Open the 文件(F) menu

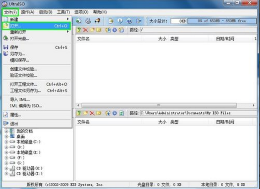[10, 12]
